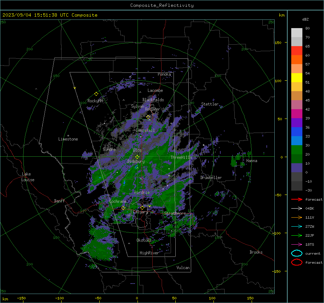Select the red forecast ellipse icon
Viewport: 324px width, 303px height.
tap(297, 262)
